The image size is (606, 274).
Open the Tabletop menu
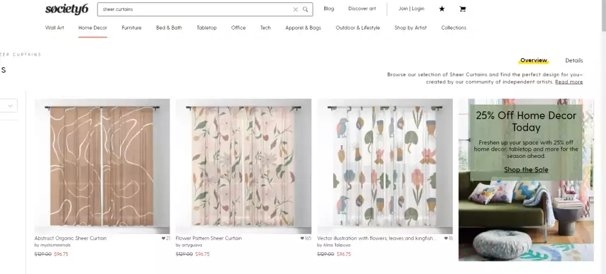207,28
